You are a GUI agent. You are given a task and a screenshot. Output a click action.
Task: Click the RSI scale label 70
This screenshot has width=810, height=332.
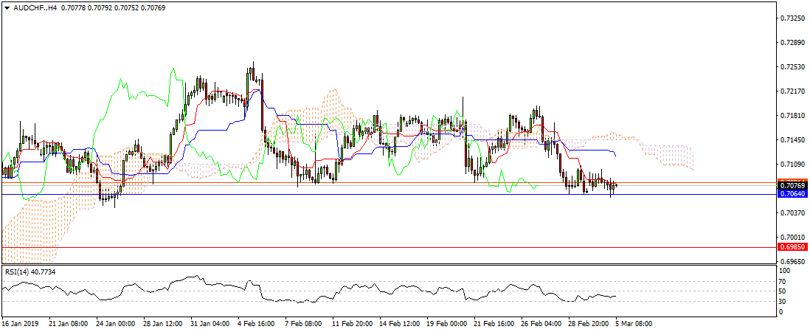point(783,281)
